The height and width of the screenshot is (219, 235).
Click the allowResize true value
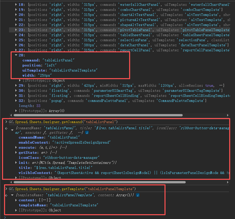pos(209,85)
